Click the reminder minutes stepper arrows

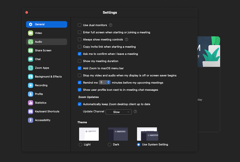click(x=108, y=83)
